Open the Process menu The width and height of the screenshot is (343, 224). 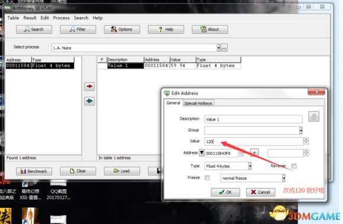pos(62,18)
